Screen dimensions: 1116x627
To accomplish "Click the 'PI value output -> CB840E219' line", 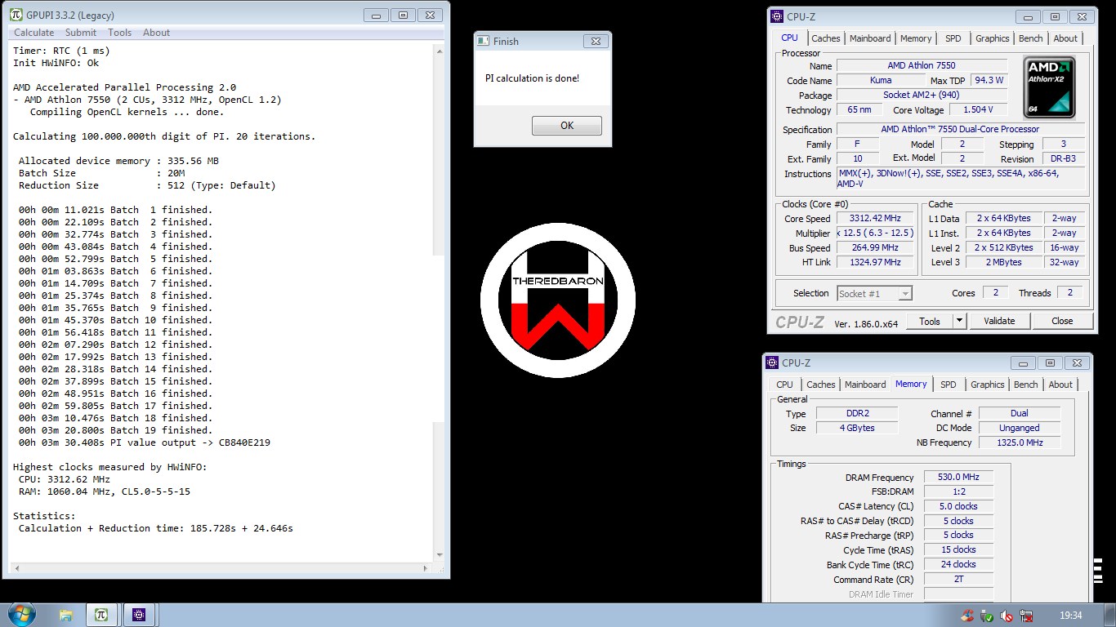I will click(x=145, y=442).
